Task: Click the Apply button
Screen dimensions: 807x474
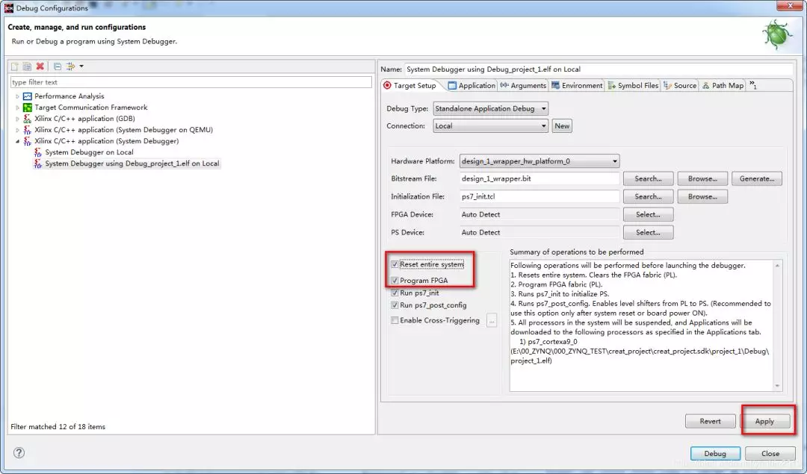Action: point(764,421)
